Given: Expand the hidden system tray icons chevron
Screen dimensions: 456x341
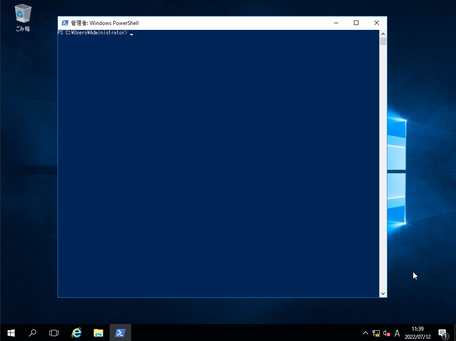Looking at the screenshot, I should point(366,333).
